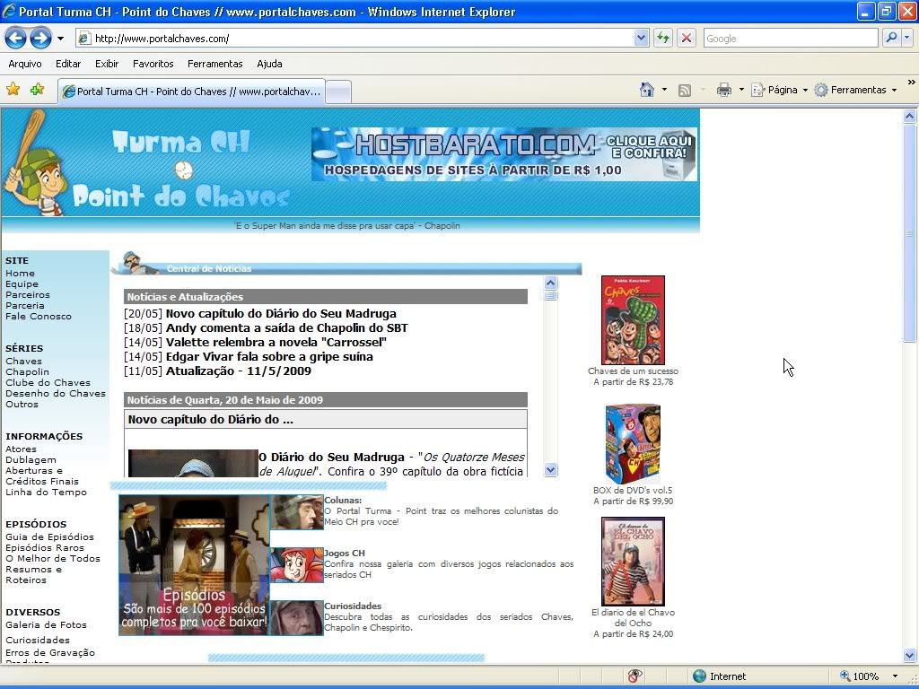
Task: Show more toolbar commands chevron
Action: pos(911,82)
